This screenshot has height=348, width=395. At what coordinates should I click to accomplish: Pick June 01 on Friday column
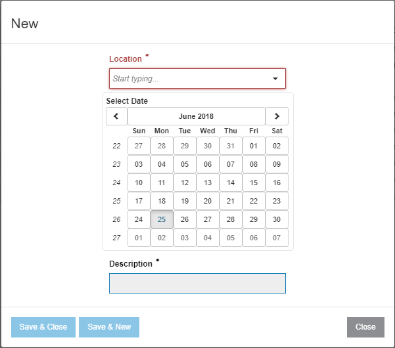tap(254, 146)
